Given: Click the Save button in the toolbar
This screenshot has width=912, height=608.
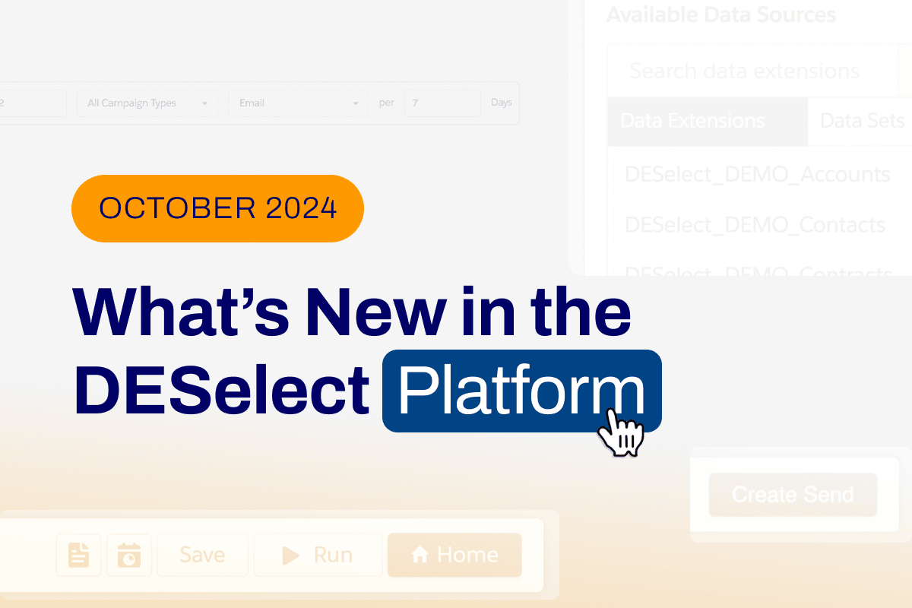Looking at the screenshot, I should pyautogui.click(x=202, y=555).
